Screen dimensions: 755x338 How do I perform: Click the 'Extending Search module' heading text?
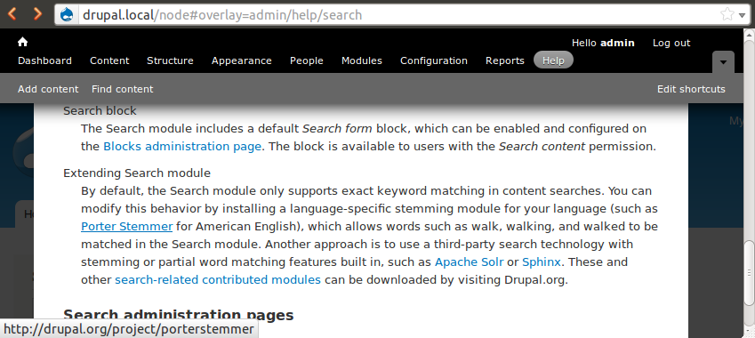[x=137, y=173]
